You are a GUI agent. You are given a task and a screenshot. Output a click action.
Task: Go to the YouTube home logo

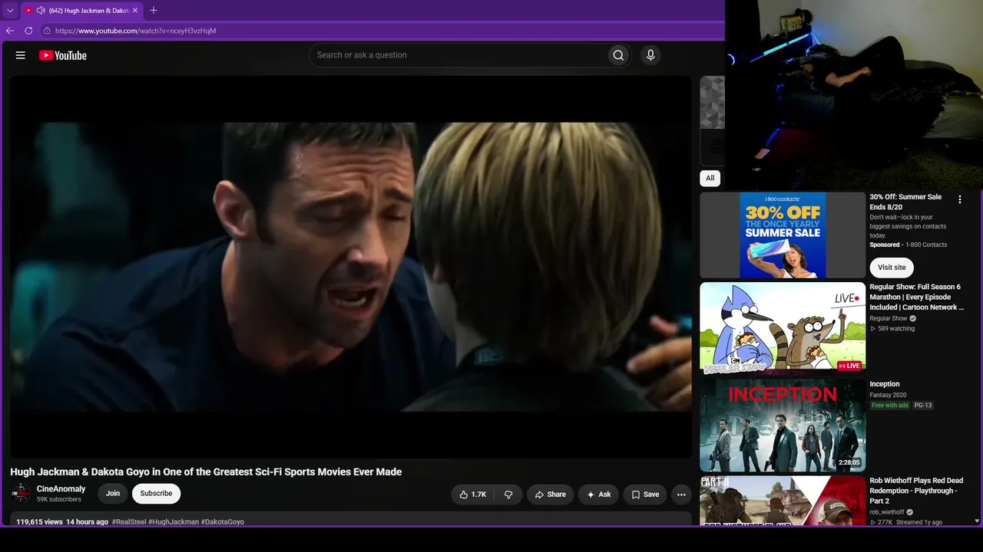[x=63, y=55]
